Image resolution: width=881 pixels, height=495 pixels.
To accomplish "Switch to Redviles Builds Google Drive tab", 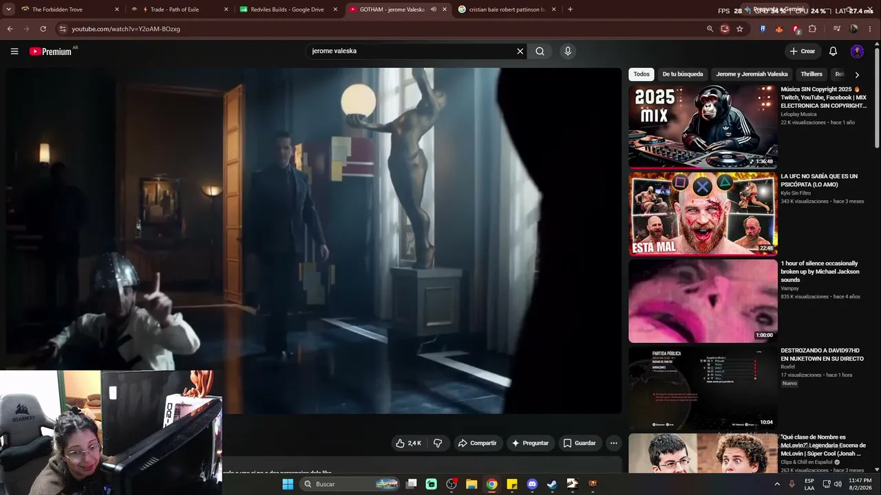I will (x=288, y=10).
